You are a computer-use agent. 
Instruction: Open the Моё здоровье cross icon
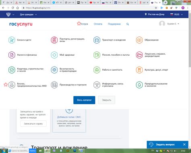54,55
